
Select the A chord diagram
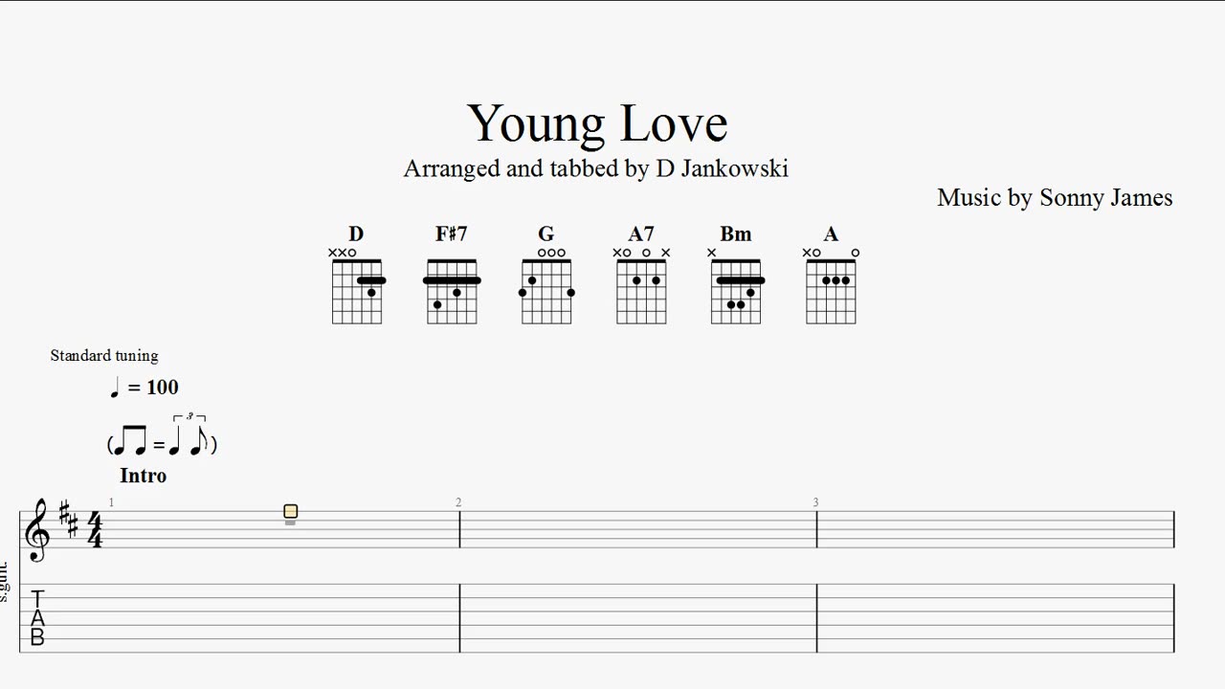831,275
